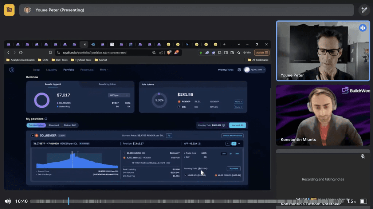Click the Harvest All button
The image size is (373, 209).
(237, 125)
